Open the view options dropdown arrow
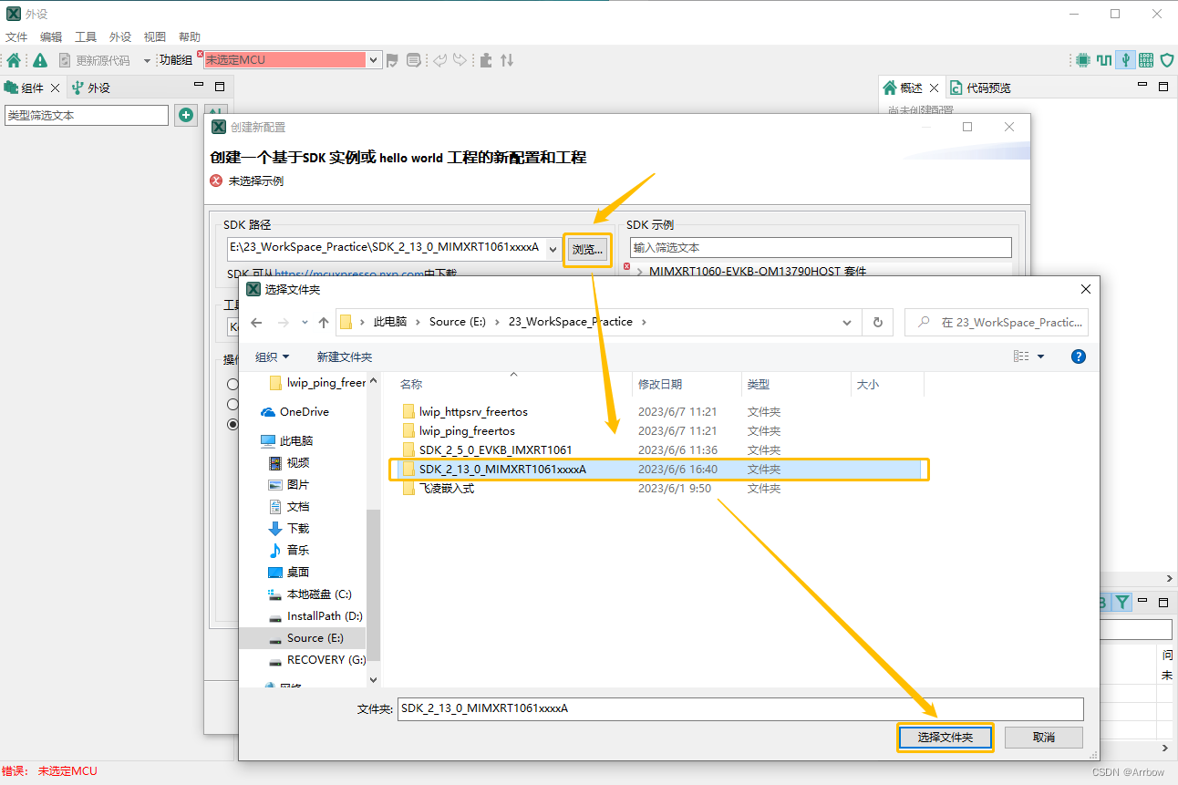This screenshot has width=1178, height=785. [x=1041, y=356]
